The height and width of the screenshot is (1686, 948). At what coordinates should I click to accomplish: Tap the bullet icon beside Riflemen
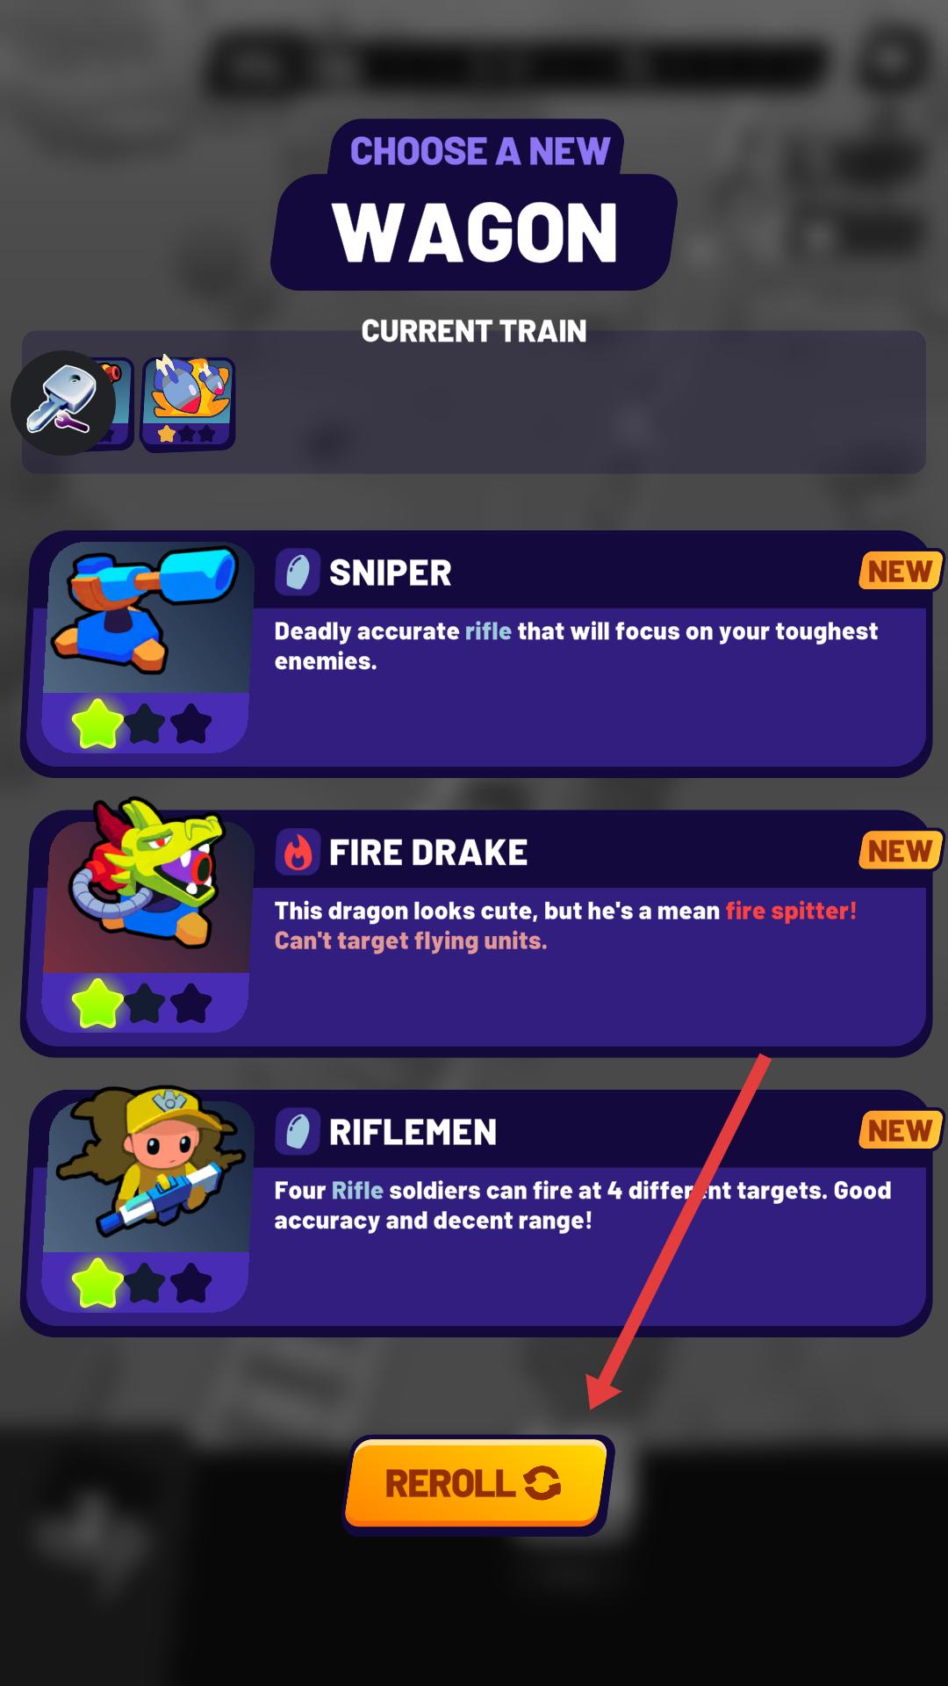point(298,1132)
